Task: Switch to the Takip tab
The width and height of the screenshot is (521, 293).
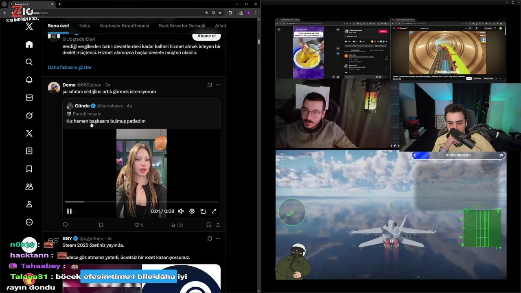Action: point(84,26)
